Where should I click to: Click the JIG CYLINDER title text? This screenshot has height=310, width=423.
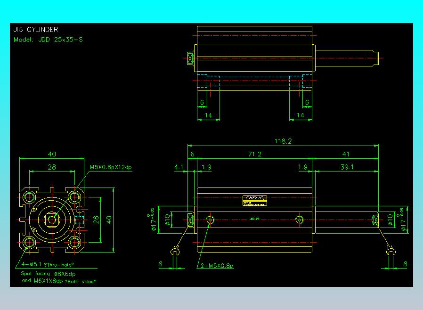click(36, 29)
